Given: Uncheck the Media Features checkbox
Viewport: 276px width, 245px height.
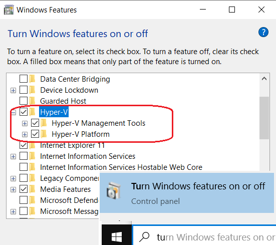Looking at the screenshot, I should click(x=24, y=189).
